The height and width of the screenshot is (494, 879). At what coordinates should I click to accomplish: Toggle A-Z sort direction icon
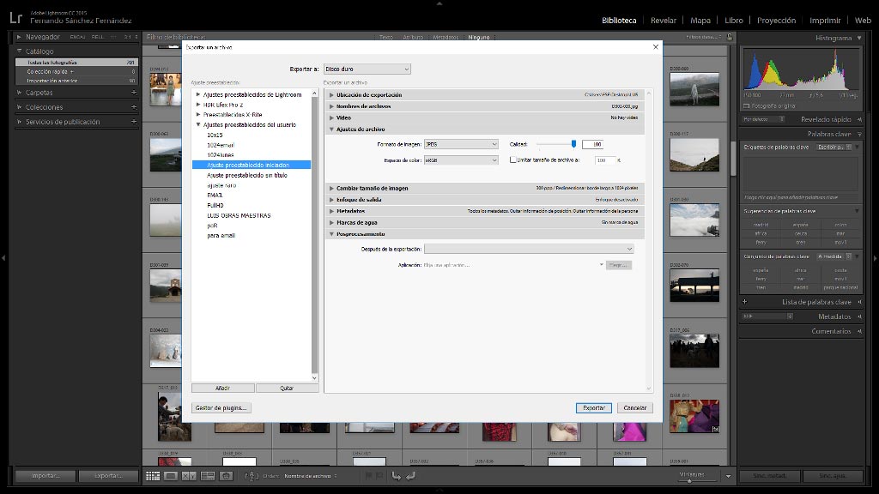click(x=252, y=475)
